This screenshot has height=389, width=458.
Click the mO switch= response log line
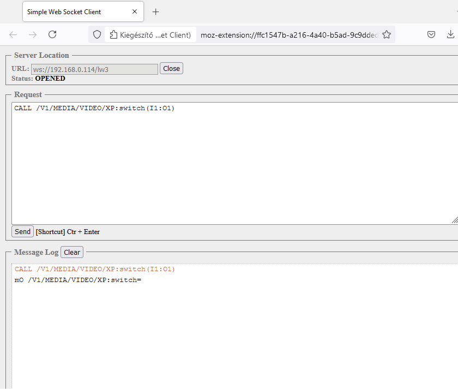pyautogui.click(x=78, y=280)
